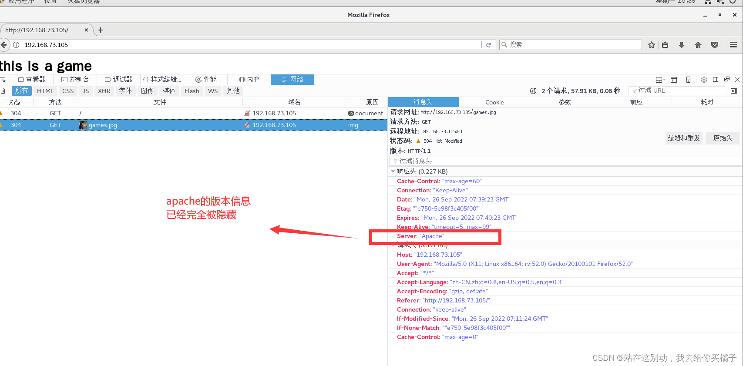Open the bookmarks list icon
Screen dimensions: 743x366
pos(665,45)
